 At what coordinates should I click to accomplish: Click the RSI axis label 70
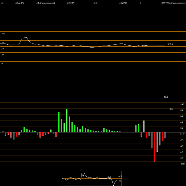tap(3, 43)
